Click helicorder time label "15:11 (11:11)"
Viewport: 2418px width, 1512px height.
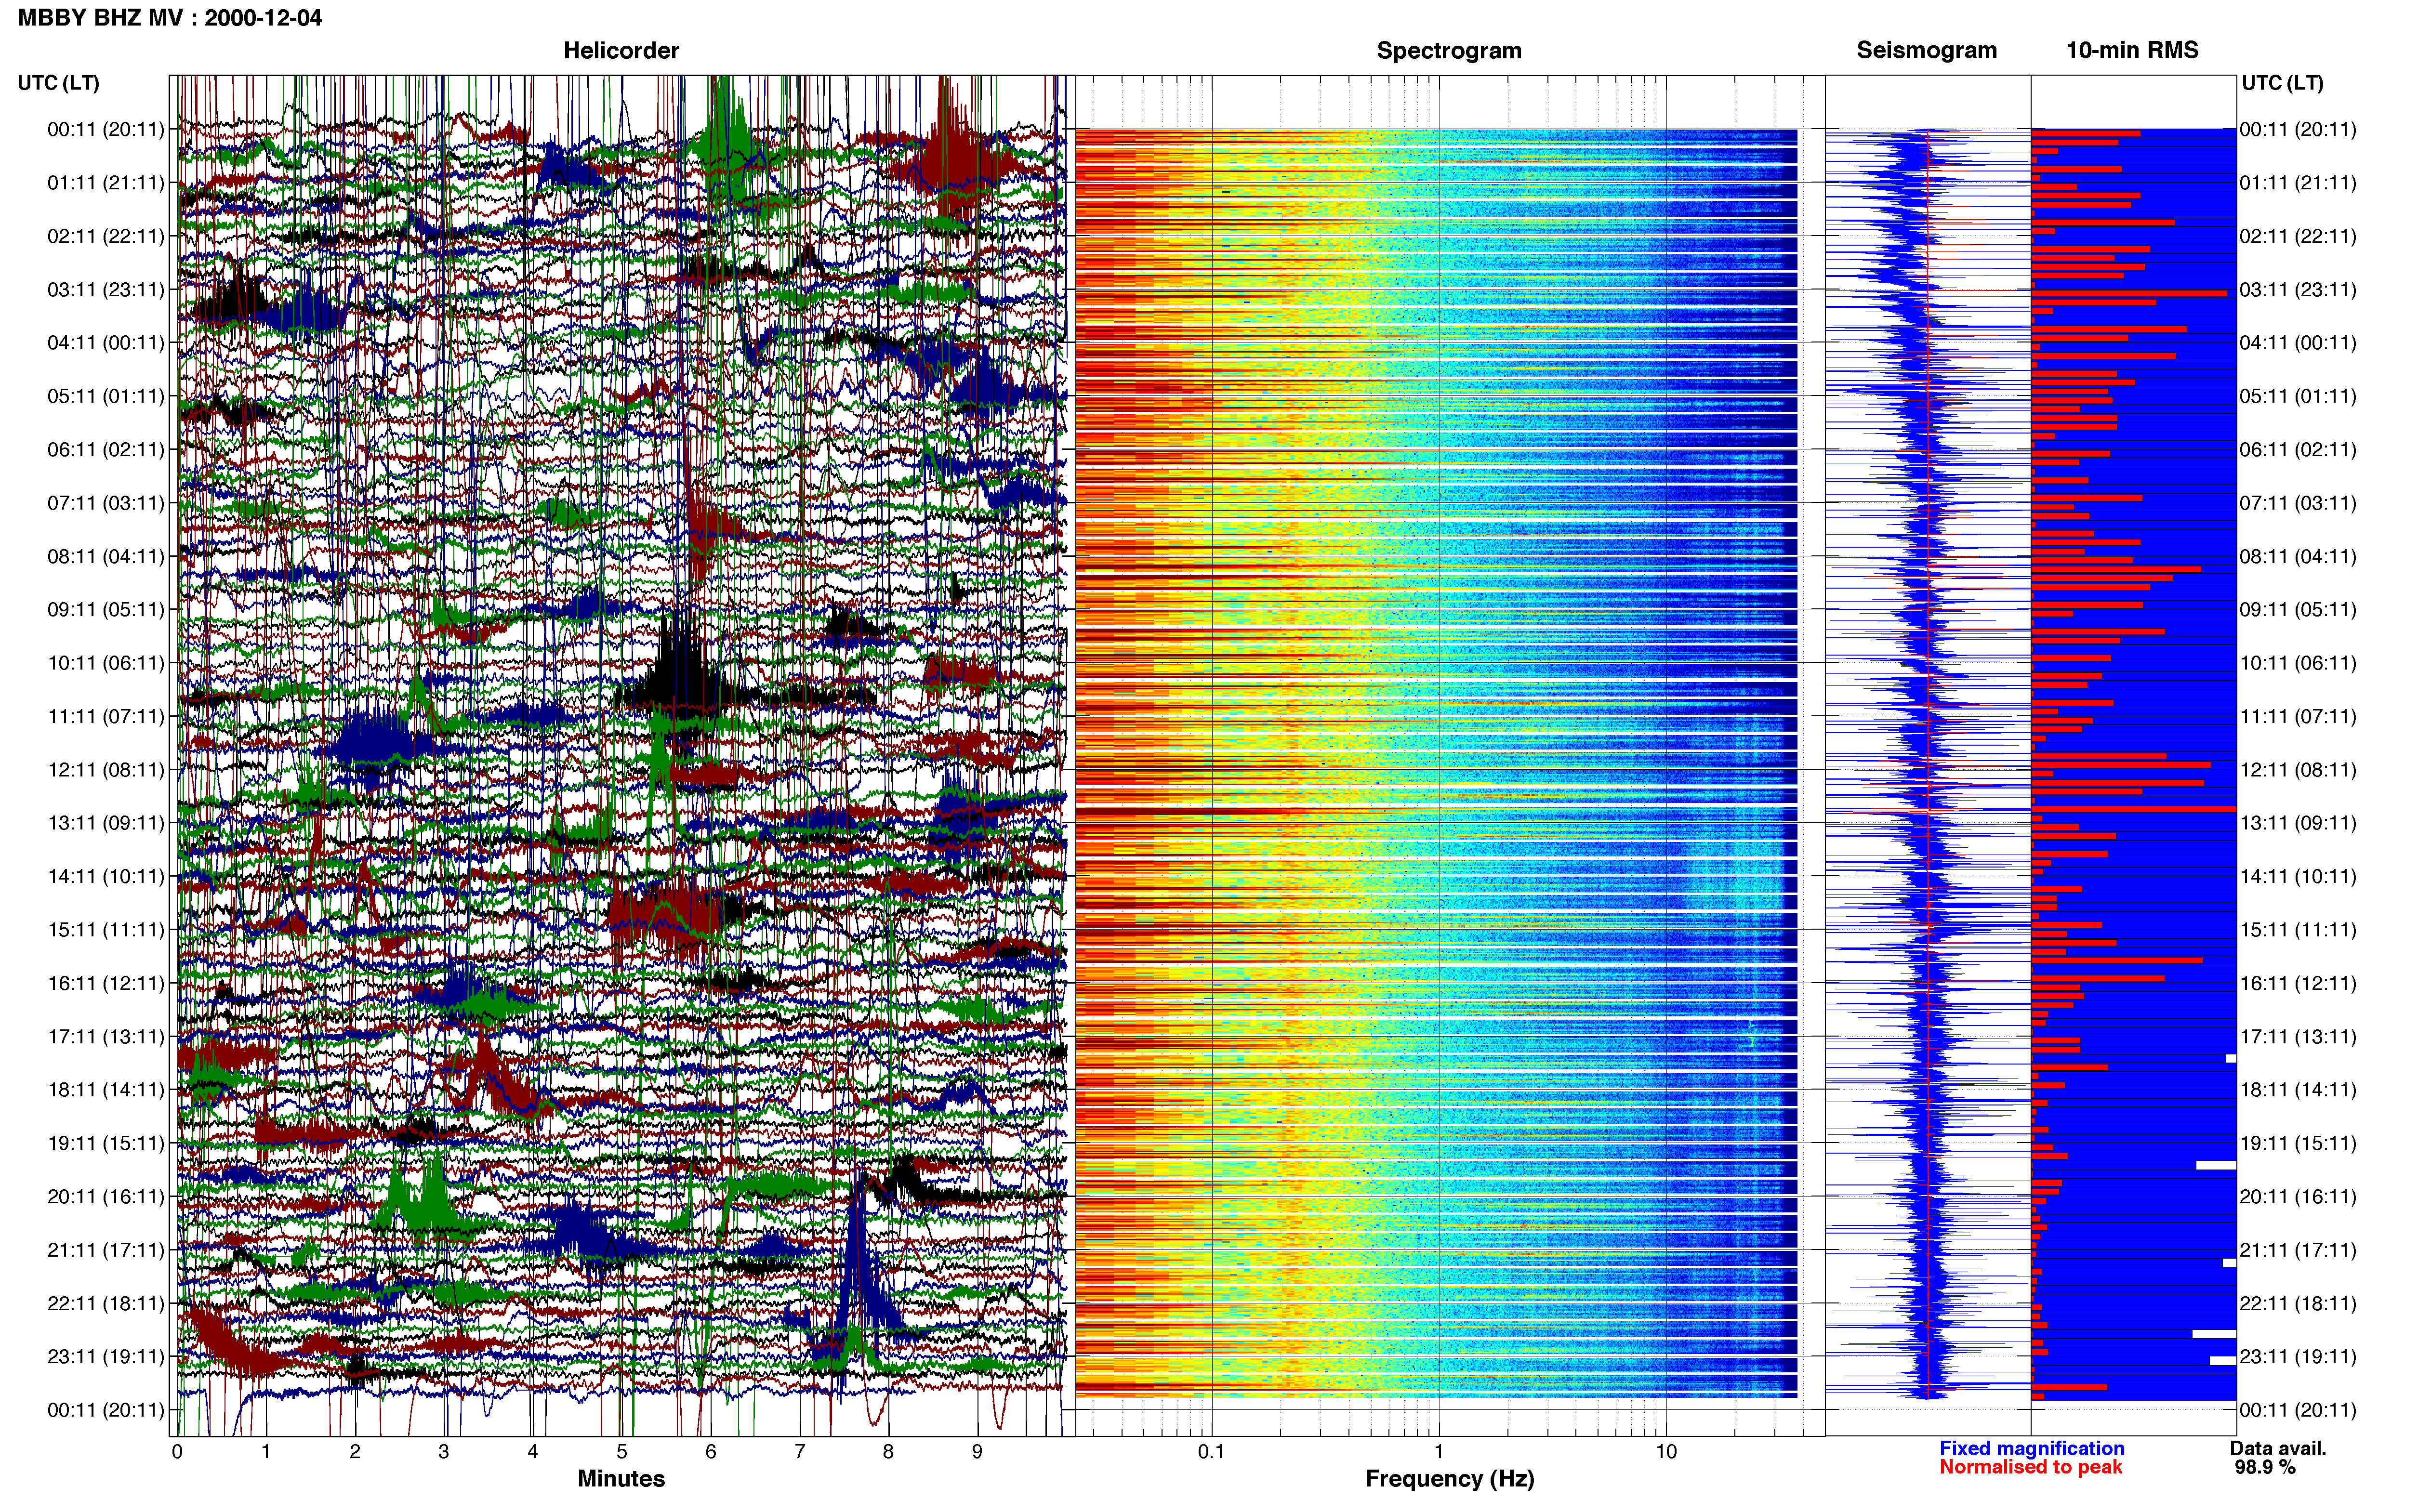(106, 930)
